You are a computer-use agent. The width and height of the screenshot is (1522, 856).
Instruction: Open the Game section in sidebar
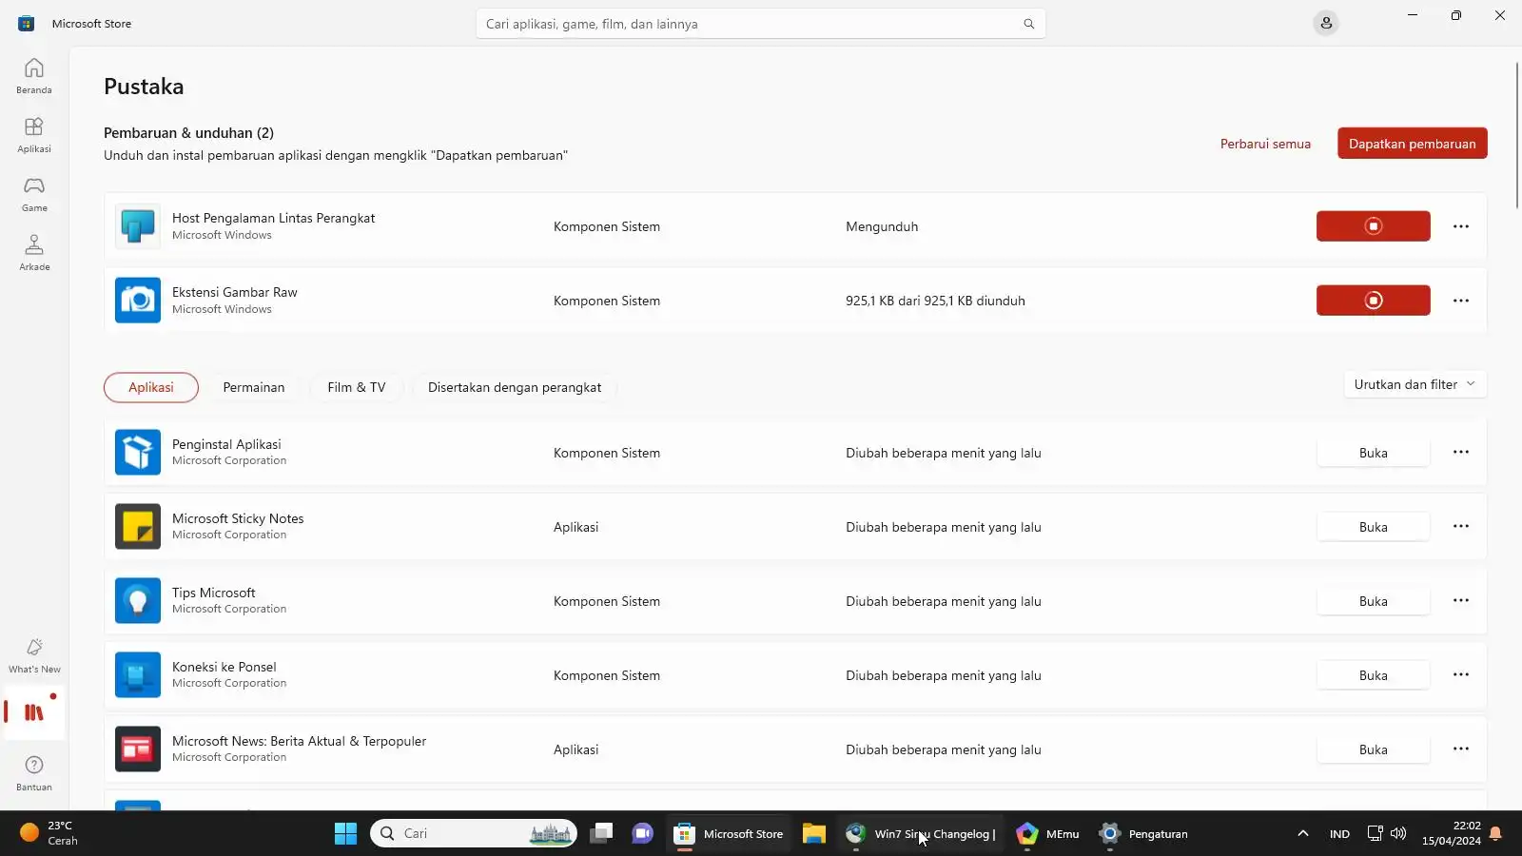34,194
